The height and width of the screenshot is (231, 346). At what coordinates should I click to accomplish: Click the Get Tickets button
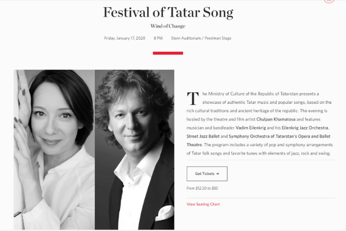click(x=207, y=174)
